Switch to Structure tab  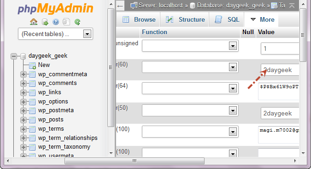point(185,19)
